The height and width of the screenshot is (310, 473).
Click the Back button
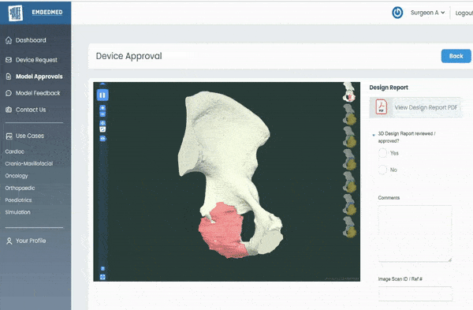(x=456, y=56)
